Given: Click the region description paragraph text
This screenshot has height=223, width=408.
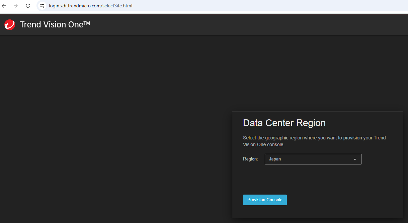Looking at the screenshot, I should pos(314,141).
